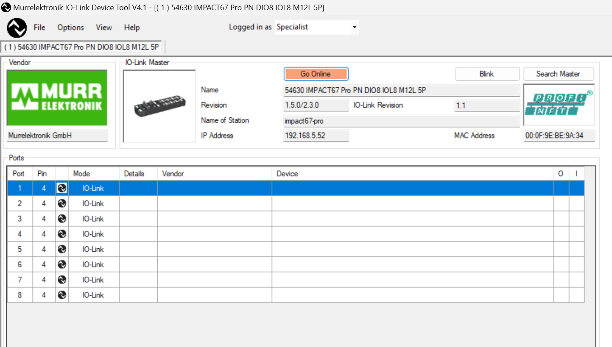Click the IO-Link icon in port 4 row
This screenshot has width=612, height=347.
click(62, 234)
